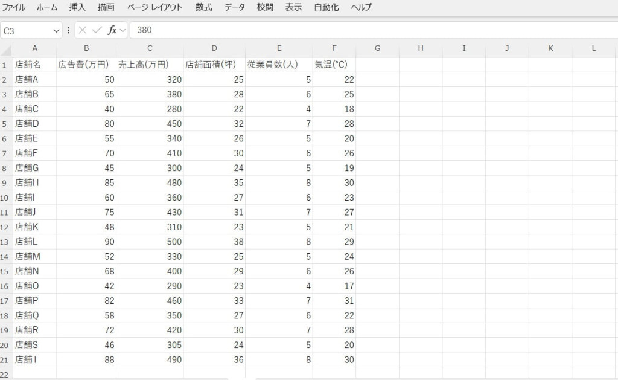Expand the dropdown chevron next to fx
Screen dimensions: 618x380
[123, 30]
